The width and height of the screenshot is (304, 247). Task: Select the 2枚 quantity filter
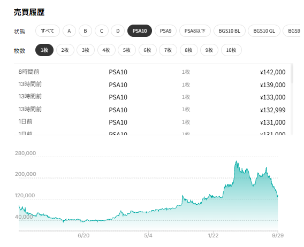coord(65,50)
